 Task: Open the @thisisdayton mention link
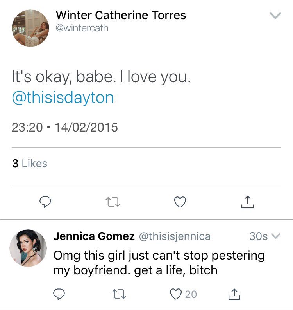63,97
